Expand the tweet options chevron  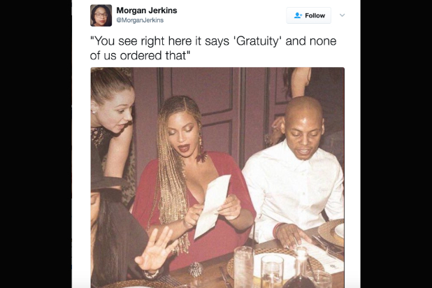click(x=343, y=15)
